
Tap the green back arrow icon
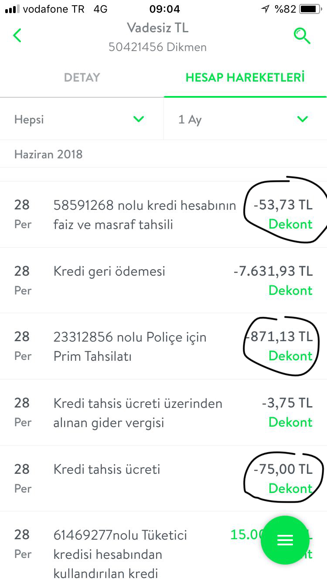pyautogui.click(x=17, y=35)
